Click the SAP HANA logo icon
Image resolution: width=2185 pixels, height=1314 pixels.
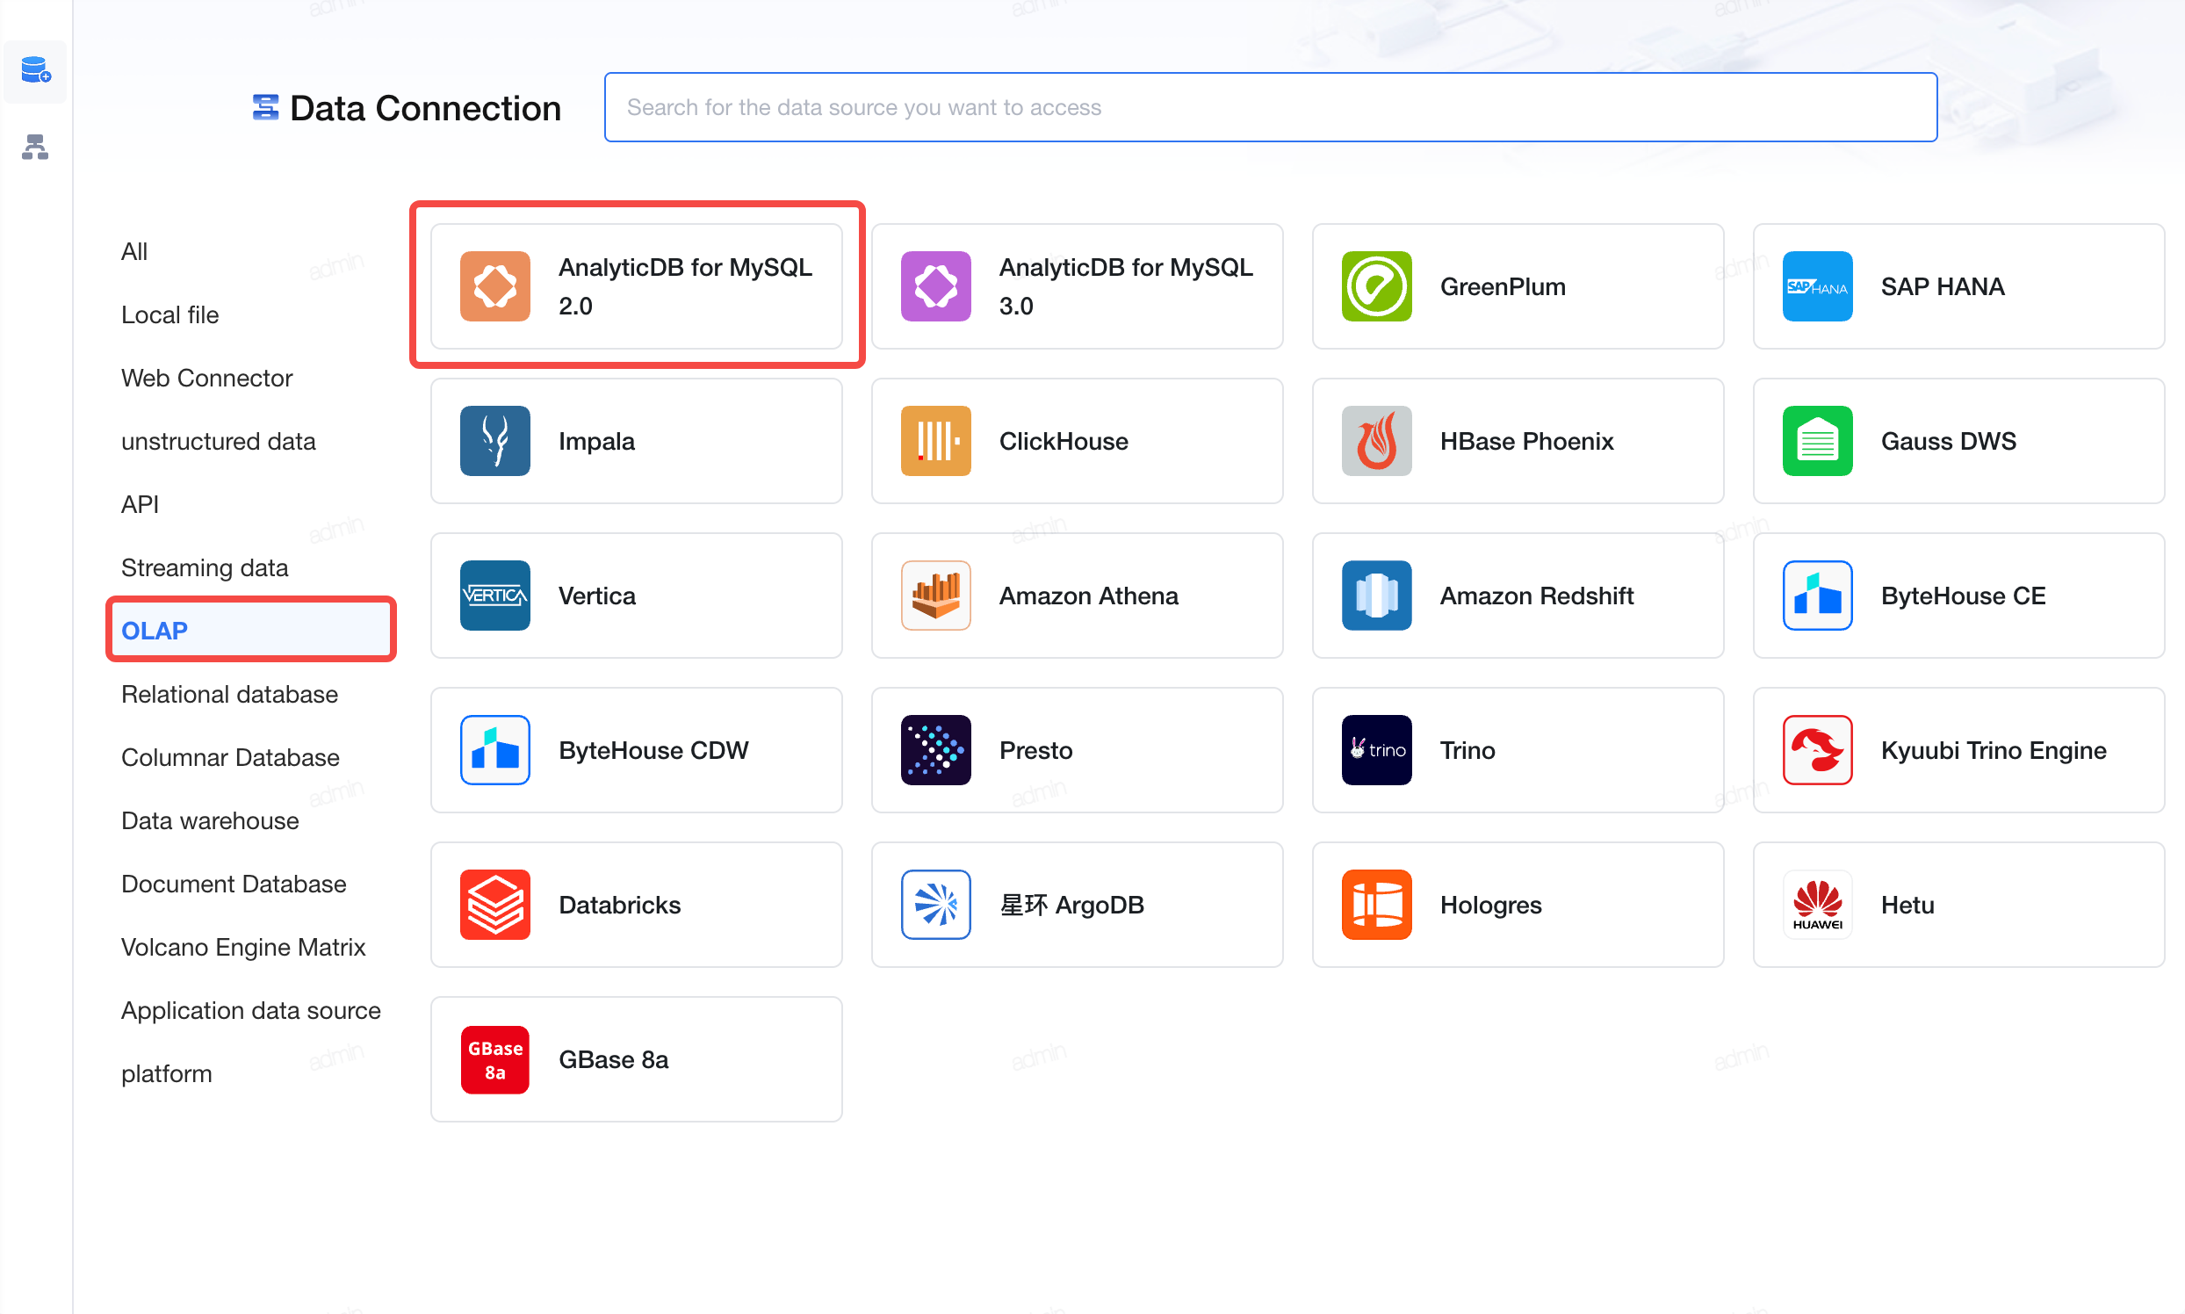[x=1818, y=286]
